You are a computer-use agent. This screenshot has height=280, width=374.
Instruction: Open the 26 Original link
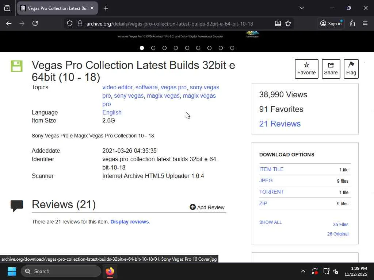coord(338,234)
